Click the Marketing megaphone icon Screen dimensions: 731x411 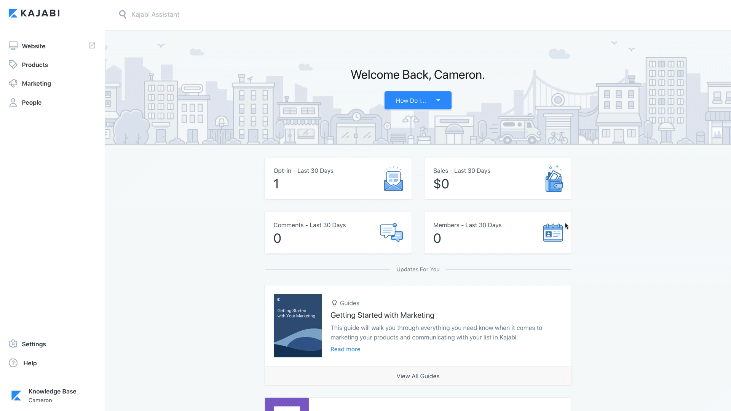[13, 83]
